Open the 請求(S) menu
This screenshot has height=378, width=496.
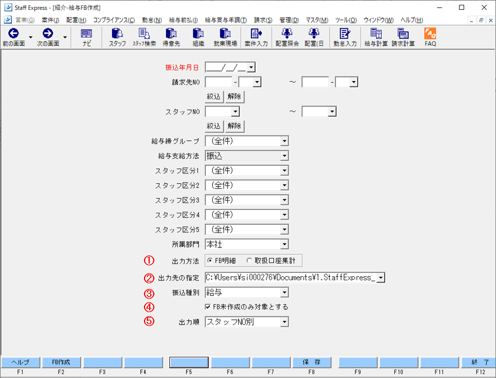[263, 20]
